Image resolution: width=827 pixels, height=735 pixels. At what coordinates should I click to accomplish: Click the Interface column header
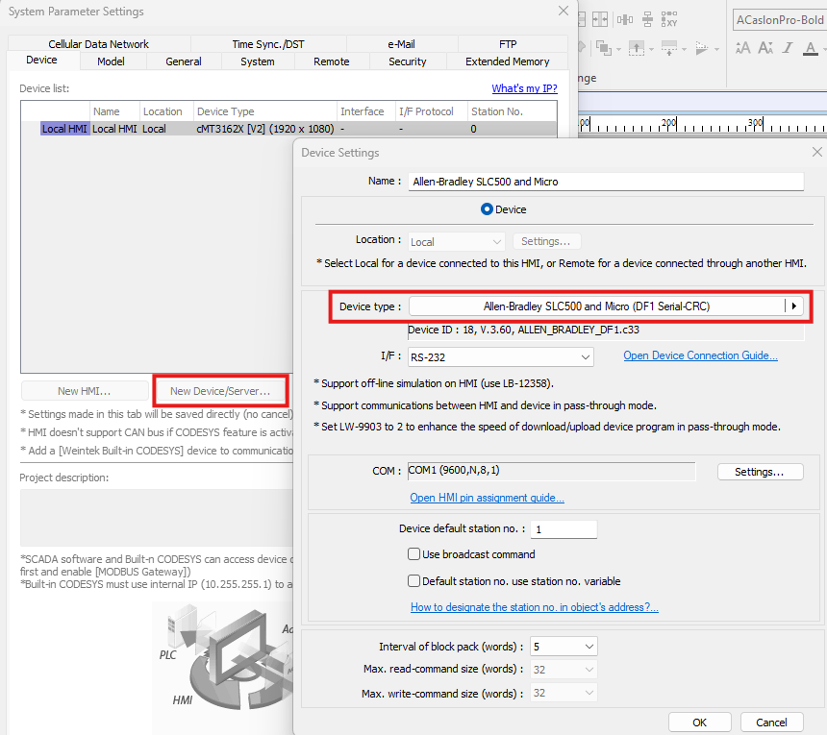[x=366, y=111]
